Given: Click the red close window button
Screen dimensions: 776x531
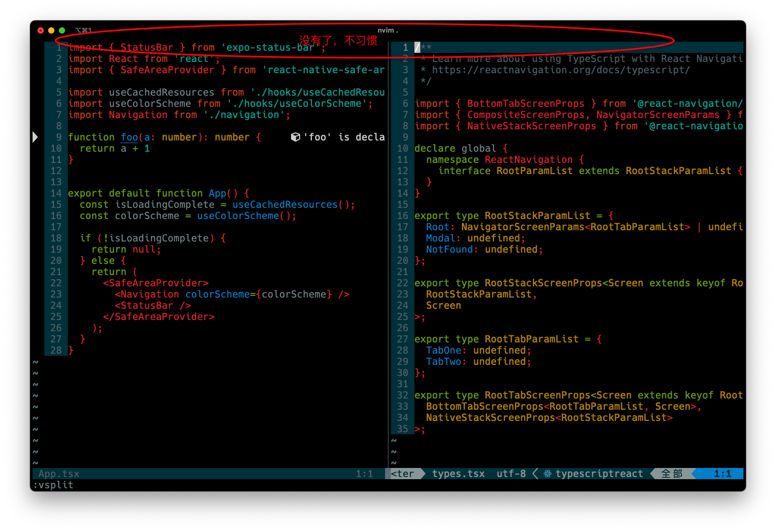Looking at the screenshot, I should pyautogui.click(x=41, y=30).
